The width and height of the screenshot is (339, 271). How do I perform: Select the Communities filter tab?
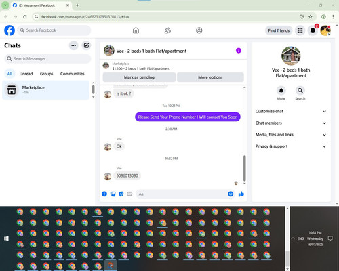pyautogui.click(x=73, y=74)
